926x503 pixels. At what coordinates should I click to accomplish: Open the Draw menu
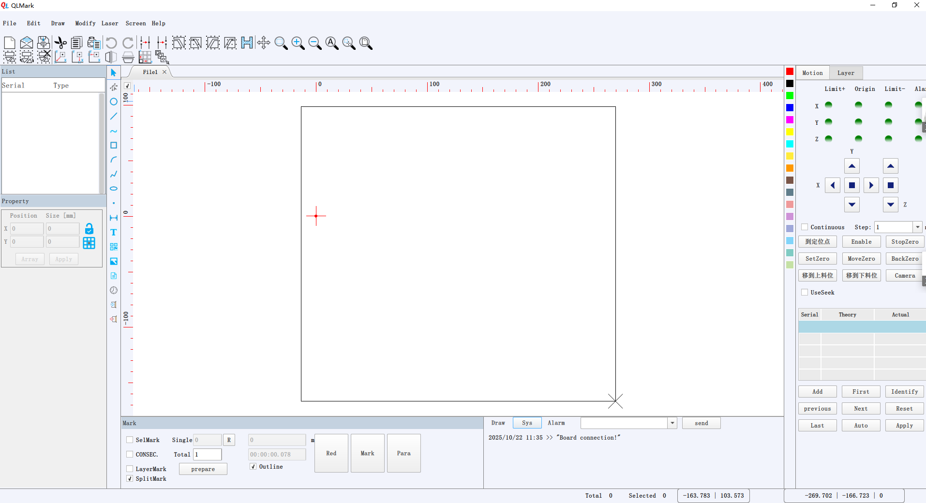click(x=58, y=23)
